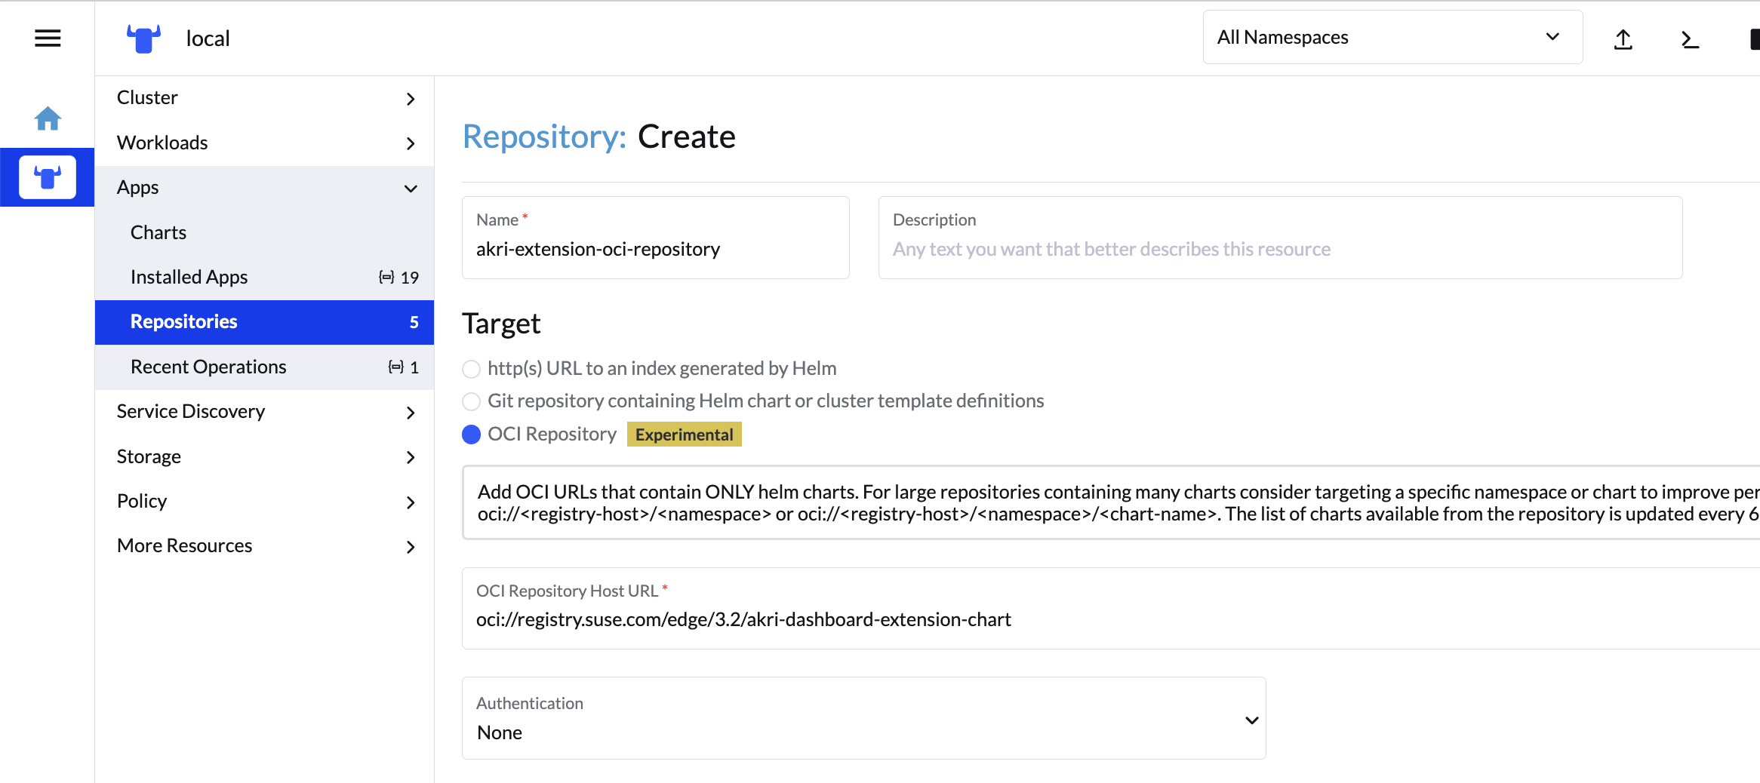Select the local cluster icon in sidebar
Screen dimensions: 1760x783
[x=48, y=177]
